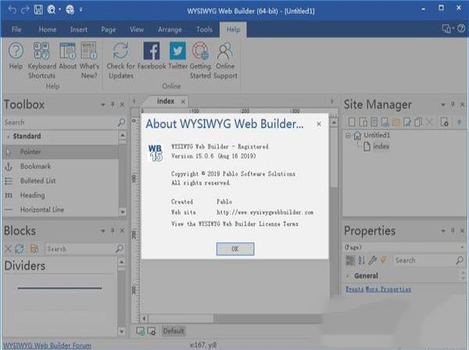Select the Heading tool in Toolbox

pyautogui.click(x=61, y=195)
